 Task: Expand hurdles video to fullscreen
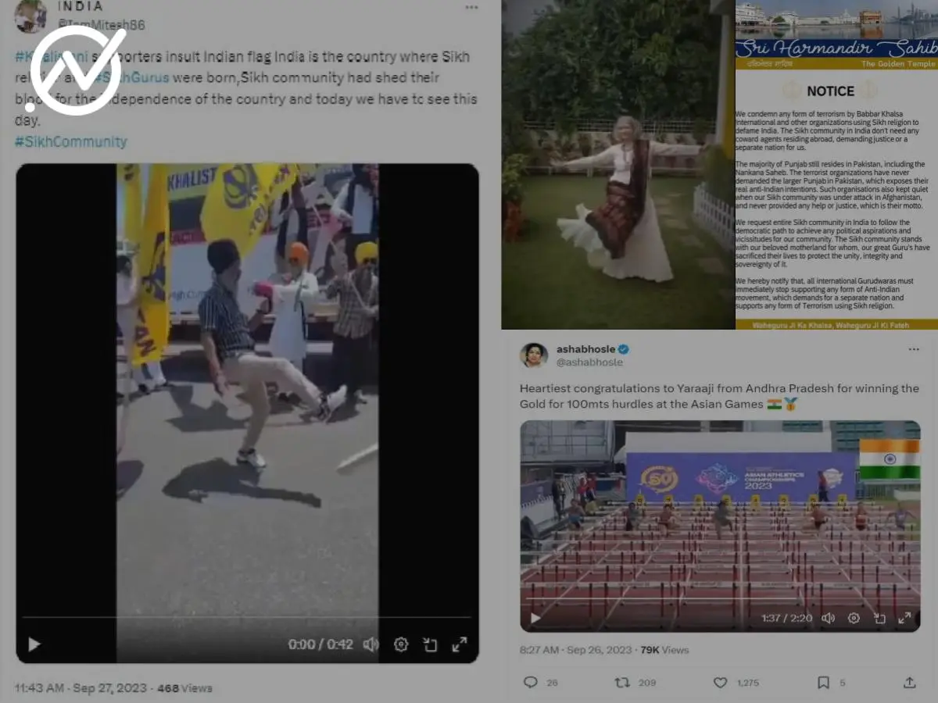(904, 618)
